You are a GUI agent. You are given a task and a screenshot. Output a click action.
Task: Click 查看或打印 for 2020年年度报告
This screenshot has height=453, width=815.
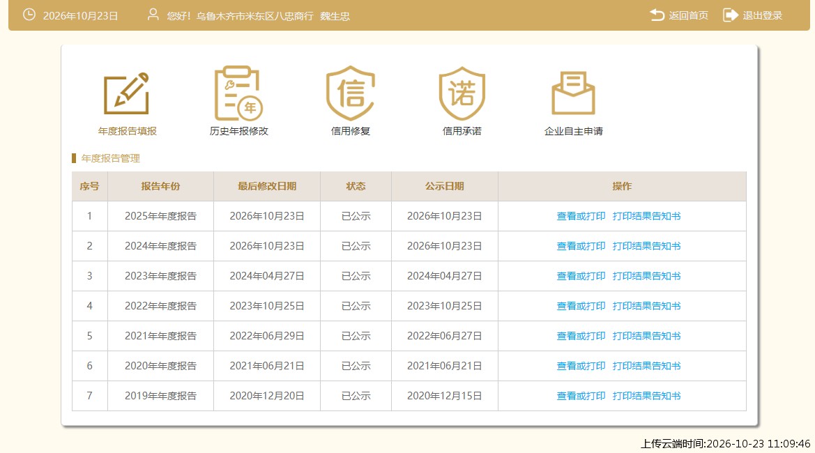581,367
